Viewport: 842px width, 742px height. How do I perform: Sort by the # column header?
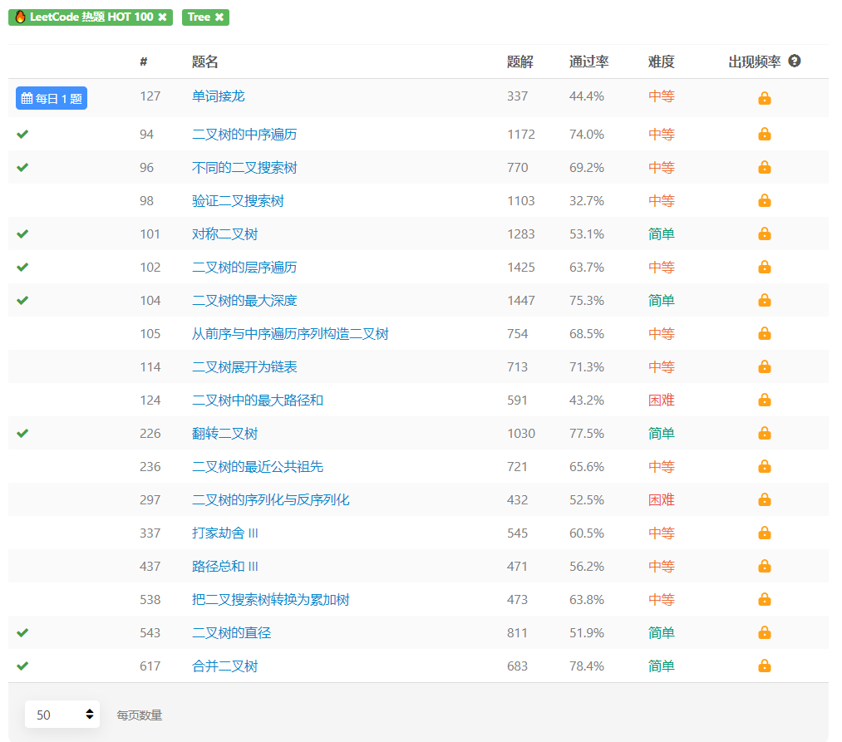(x=143, y=61)
